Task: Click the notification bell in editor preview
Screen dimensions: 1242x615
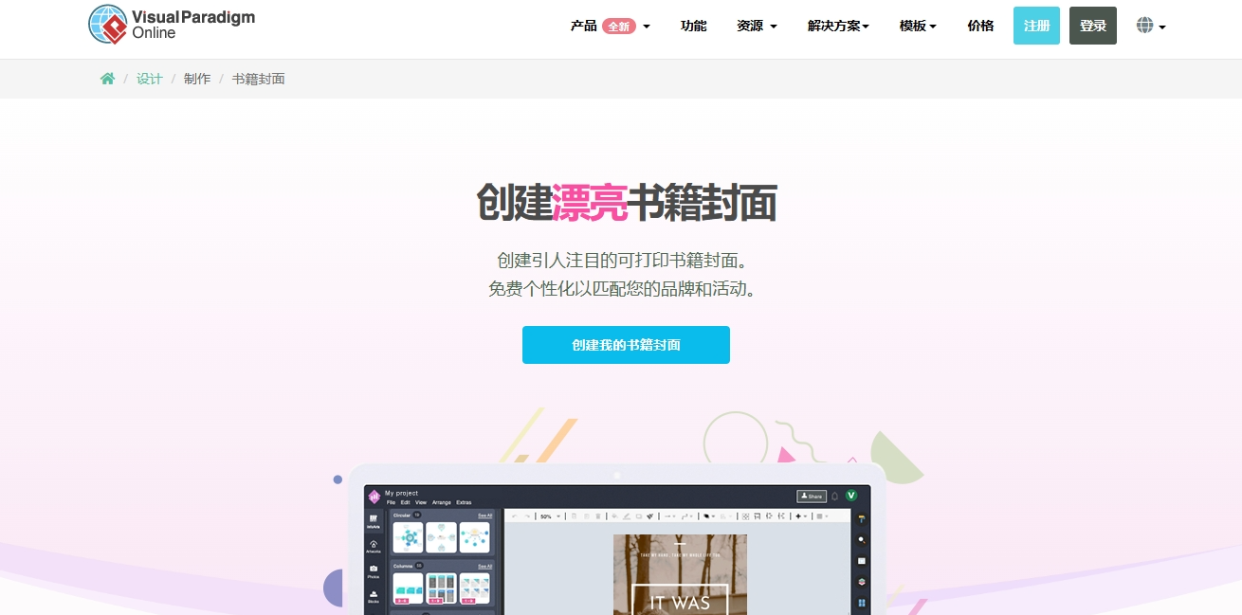Action: tap(835, 496)
